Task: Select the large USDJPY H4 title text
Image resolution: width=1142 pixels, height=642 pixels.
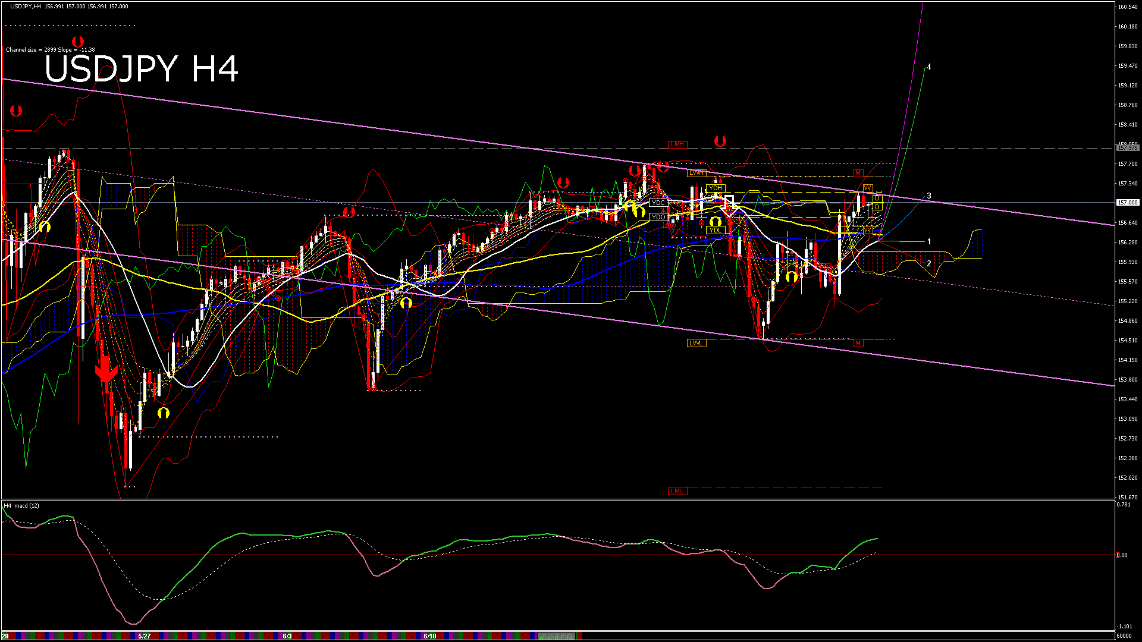Action: 142,69
